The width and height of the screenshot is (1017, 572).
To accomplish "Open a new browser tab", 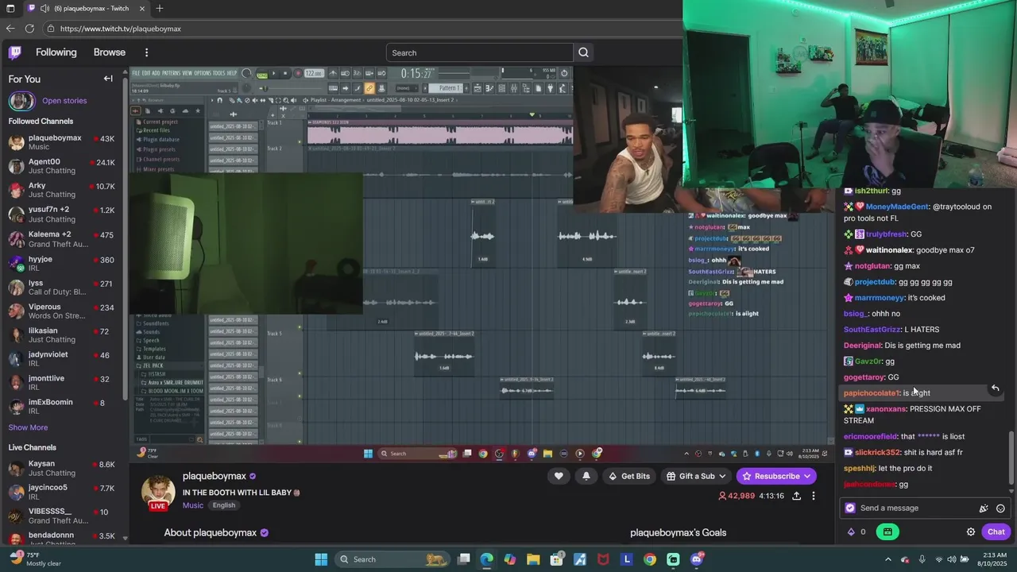I will [x=160, y=9].
